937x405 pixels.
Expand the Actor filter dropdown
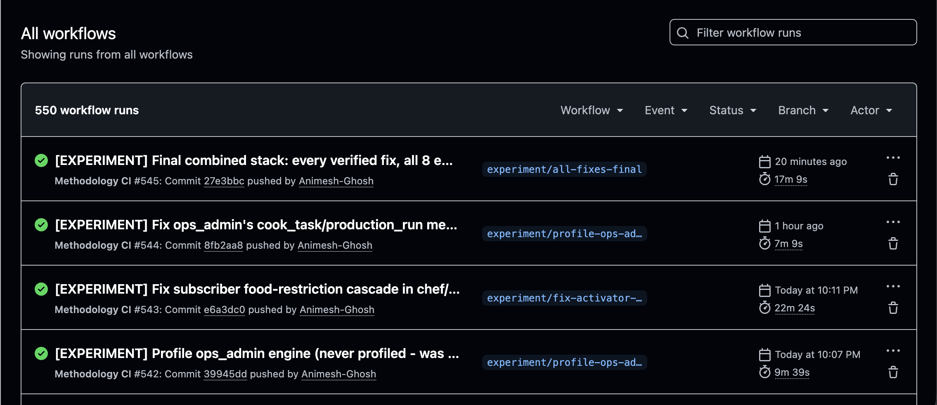871,110
